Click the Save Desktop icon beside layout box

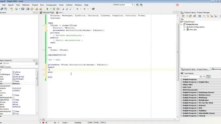tap(137, 5)
